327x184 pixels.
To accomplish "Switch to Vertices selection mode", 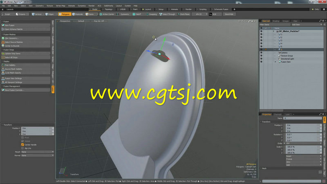I will pyautogui.click(x=37, y=14).
